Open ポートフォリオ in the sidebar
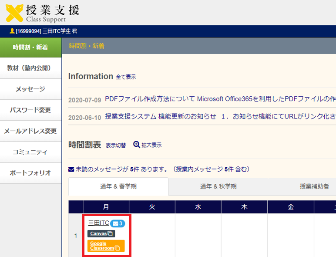336x257 pixels. tap(30, 172)
